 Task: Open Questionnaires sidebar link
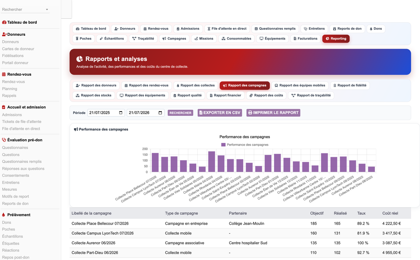[x=15, y=148]
